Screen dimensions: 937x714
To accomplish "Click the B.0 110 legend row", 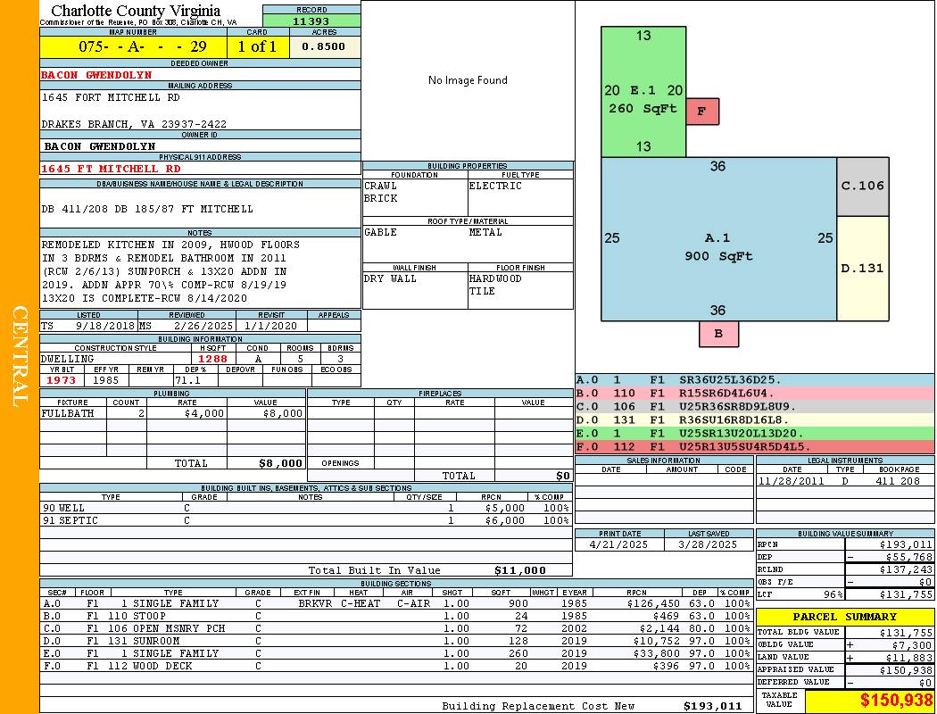I will [755, 394].
